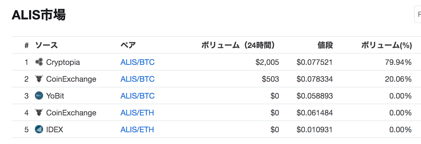Open CoinExchange ALIS/ETH pair link
Viewport: 421px width, 144px height.
click(x=137, y=113)
